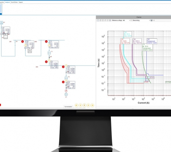Click the fifth icon in Curve toolbar

pyautogui.click(x=108, y=21)
